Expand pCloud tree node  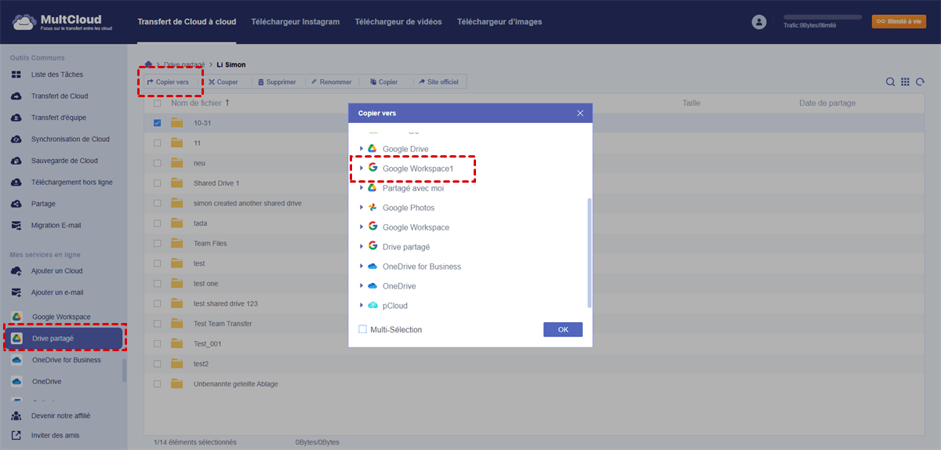pyautogui.click(x=362, y=306)
